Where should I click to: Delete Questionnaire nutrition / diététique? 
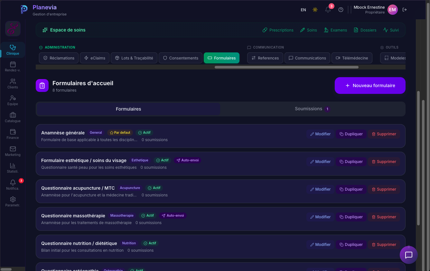(x=384, y=245)
